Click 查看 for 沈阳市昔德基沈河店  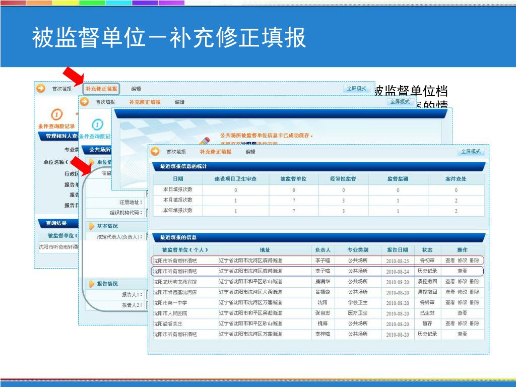coord(450,292)
